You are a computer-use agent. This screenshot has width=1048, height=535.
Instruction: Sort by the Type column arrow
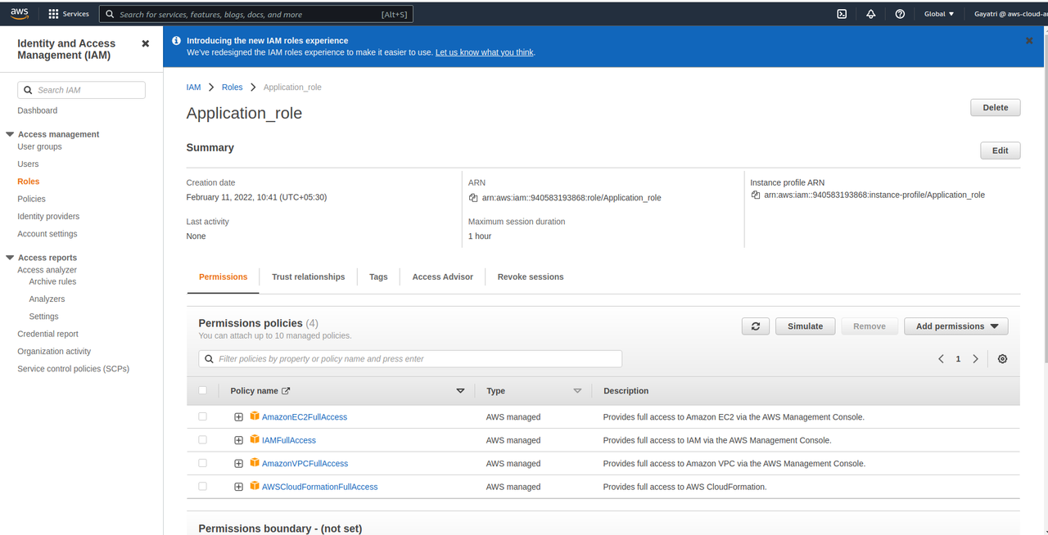577,391
